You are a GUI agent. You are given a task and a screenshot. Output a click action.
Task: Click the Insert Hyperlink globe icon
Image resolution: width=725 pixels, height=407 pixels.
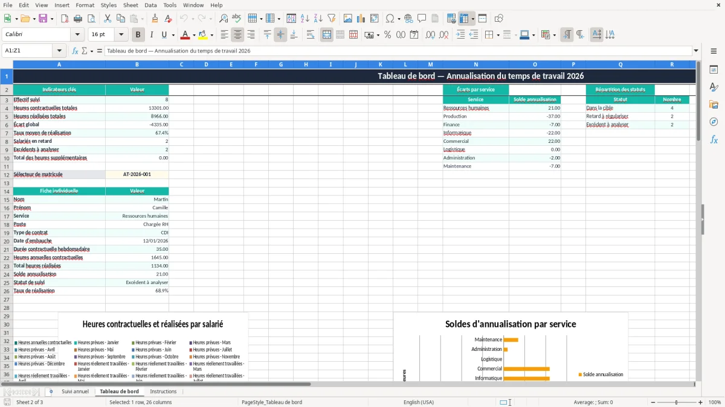(408, 19)
